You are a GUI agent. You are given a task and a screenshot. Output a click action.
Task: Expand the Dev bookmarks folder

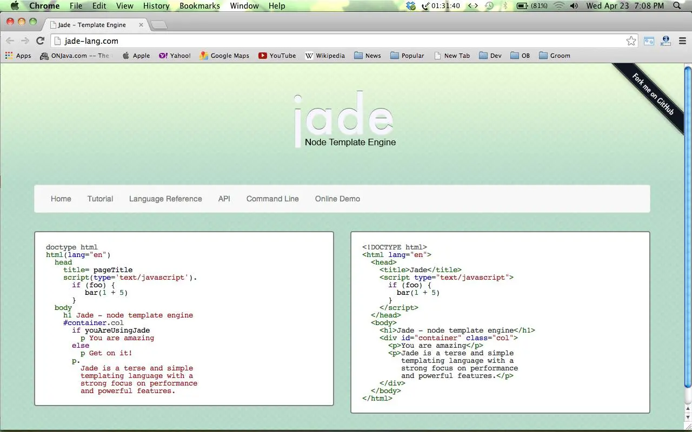point(490,56)
